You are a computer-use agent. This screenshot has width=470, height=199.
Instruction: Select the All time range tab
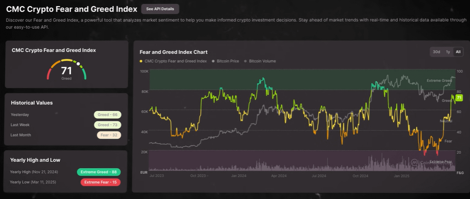[458, 52]
